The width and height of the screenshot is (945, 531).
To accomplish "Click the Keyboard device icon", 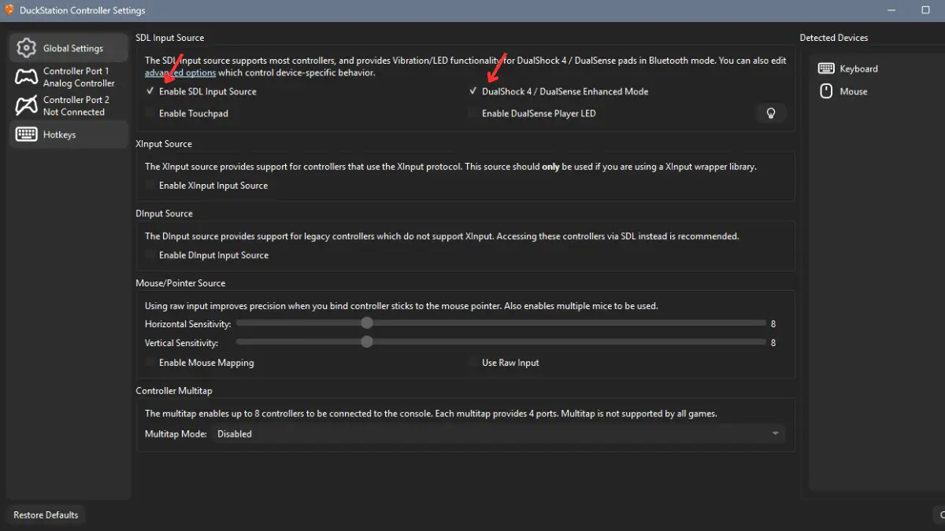I will 826,68.
